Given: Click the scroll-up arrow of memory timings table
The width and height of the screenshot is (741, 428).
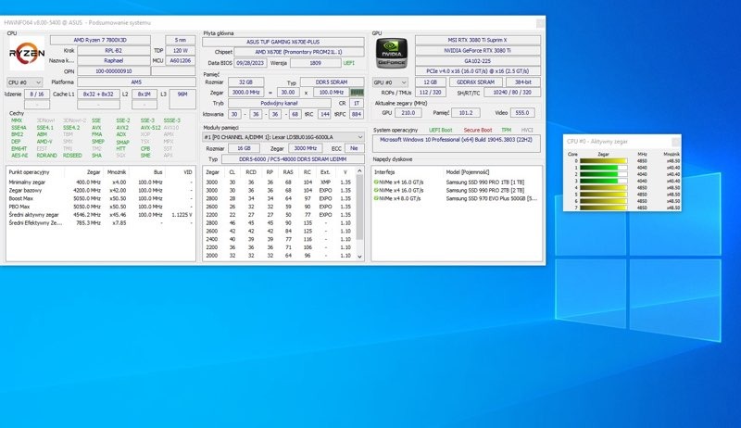Looking at the screenshot, I should (x=359, y=170).
